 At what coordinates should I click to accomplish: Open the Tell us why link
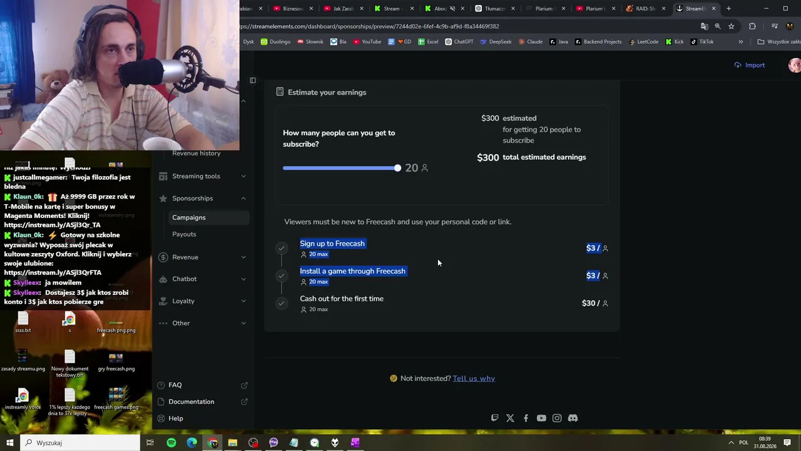tap(474, 378)
